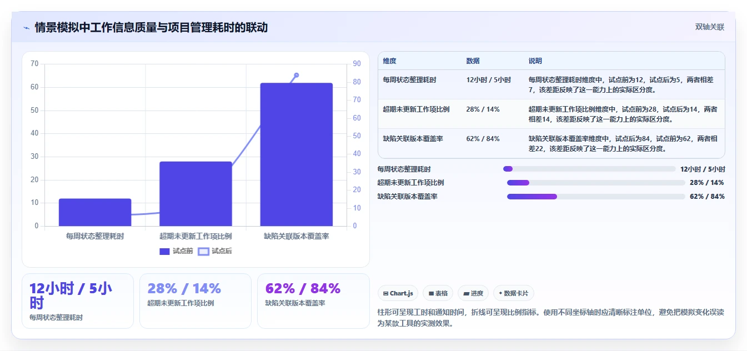Click the 每周状态整理耗时 bar in chart

pyautogui.click(x=95, y=212)
